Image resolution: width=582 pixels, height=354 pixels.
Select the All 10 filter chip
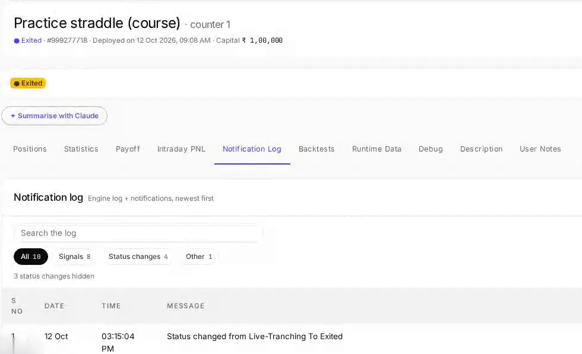point(31,257)
